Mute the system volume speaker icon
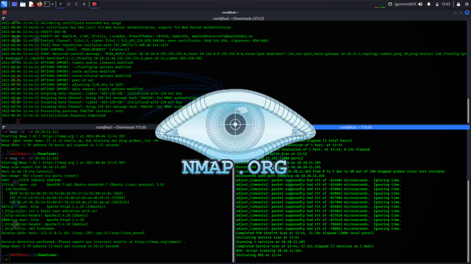 (x=420, y=4)
